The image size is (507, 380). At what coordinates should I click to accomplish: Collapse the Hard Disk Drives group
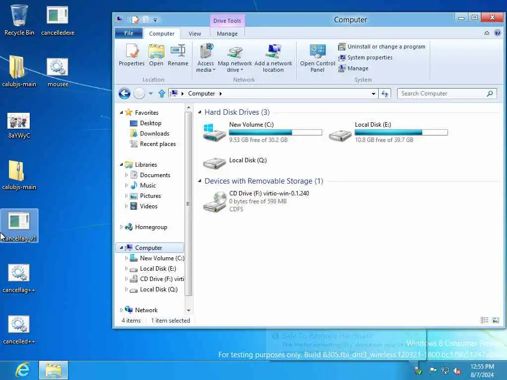click(200, 112)
